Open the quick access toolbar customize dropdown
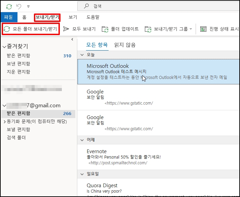240x197 pixels. pyautogui.click(x=28, y=6)
